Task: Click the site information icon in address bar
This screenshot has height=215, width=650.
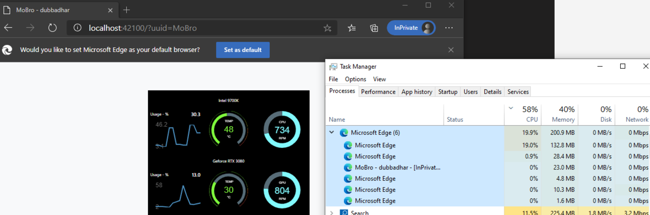Action: click(77, 28)
